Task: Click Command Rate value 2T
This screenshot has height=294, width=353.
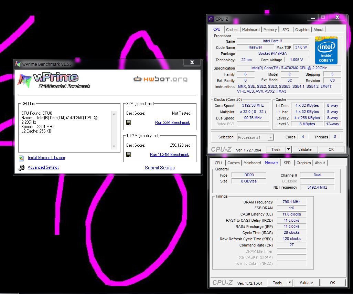Action: pyautogui.click(x=291, y=245)
